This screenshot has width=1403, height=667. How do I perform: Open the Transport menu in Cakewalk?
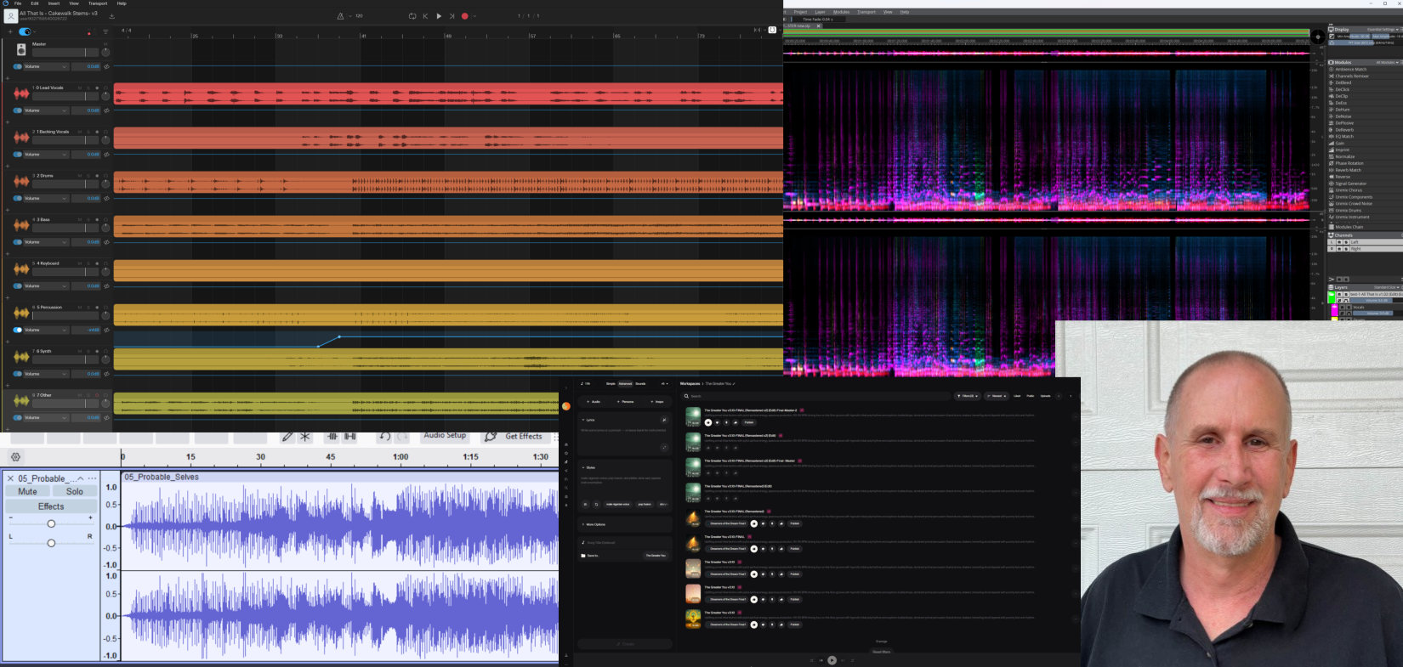[98, 3]
